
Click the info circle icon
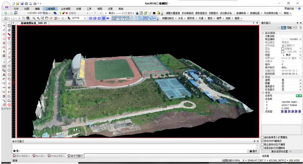(x=12, y=13)
